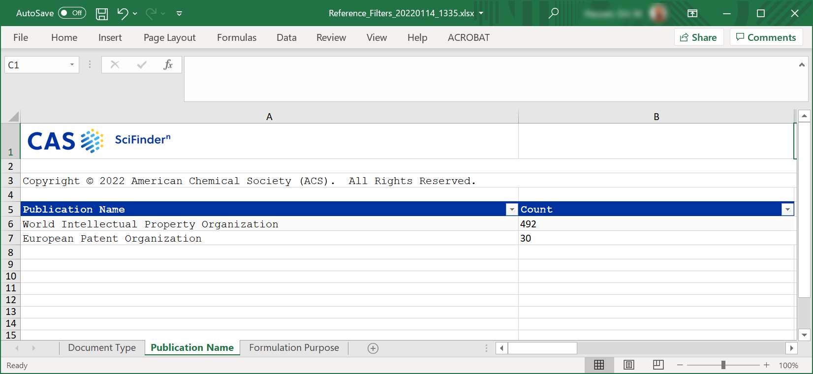Click horizontal scrollbar right arrow

(x=791, y=348)
